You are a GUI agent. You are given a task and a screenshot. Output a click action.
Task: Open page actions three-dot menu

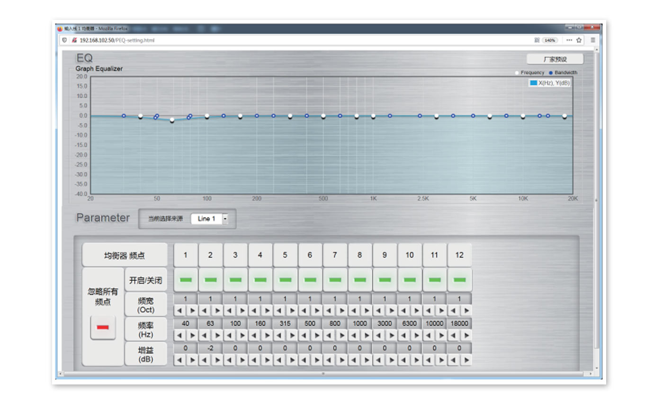click(x=569, y=40)
